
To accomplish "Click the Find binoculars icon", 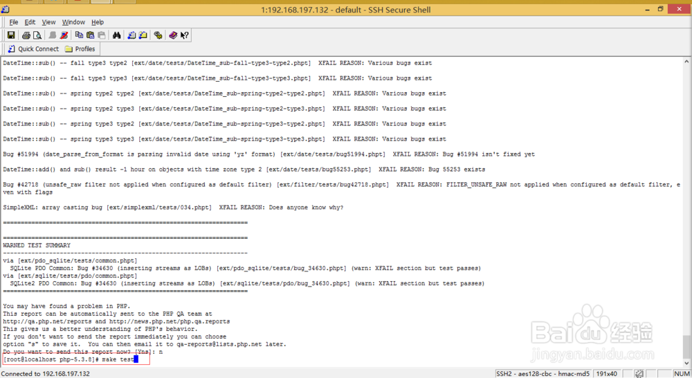I will point(116,35).
